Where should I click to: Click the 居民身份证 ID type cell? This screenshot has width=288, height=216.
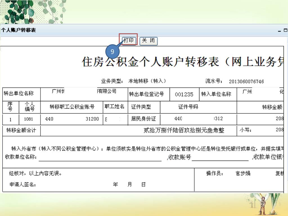(143, 119)
